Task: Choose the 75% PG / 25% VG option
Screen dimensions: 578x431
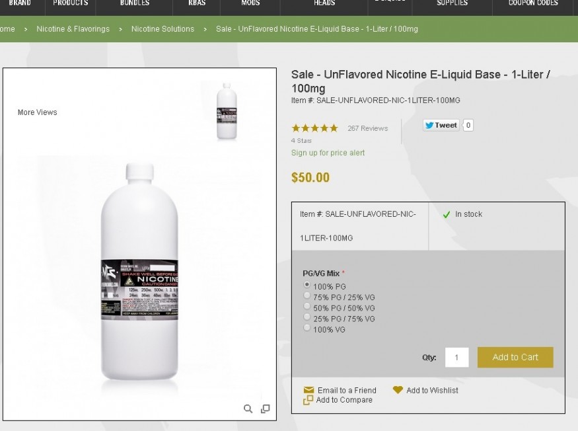Action: click(307, 296)
